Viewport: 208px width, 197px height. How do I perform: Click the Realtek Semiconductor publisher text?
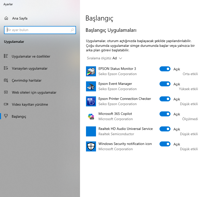pyautogui.click(x=116, y=134)
